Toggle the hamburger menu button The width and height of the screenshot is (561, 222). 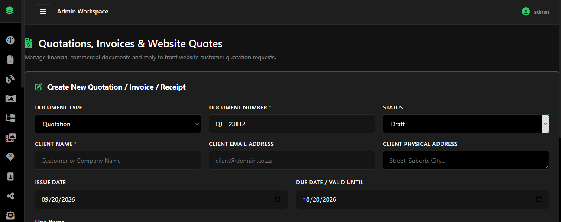click(x=43, y=11)
